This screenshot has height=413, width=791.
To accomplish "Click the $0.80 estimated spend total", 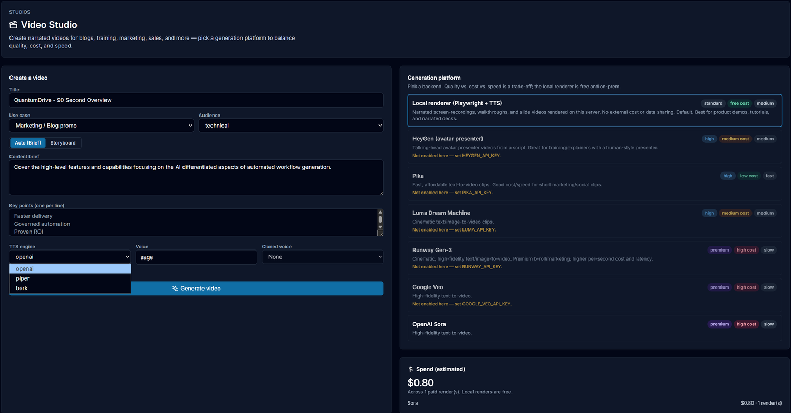I will (421, 382).
